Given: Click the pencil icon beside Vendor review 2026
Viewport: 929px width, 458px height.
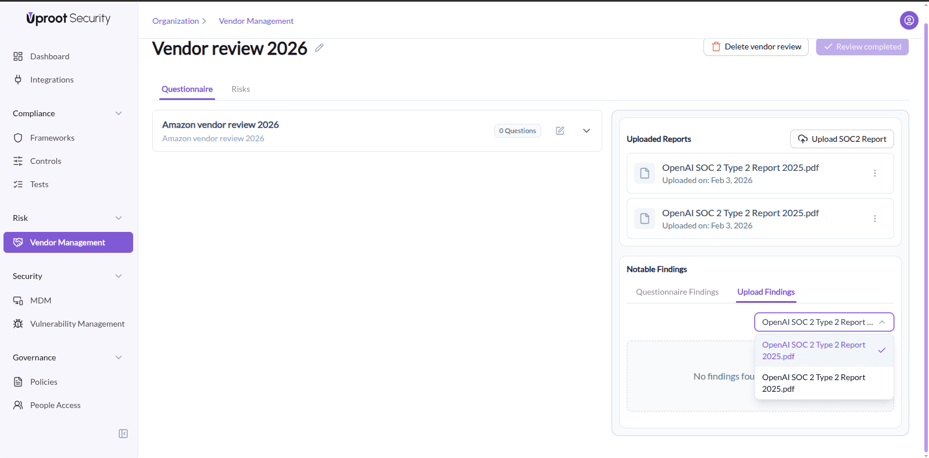Looking at the screenshot, I should click(319, 48).
